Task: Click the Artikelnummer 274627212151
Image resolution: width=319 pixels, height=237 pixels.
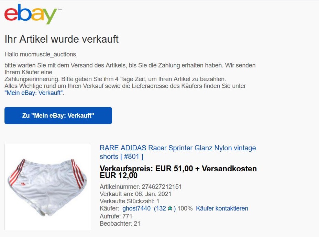Action: click(x=141, y=187)
